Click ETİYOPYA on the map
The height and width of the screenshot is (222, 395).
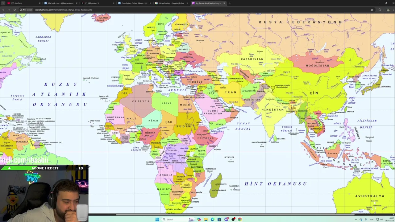tap(206, 138)
